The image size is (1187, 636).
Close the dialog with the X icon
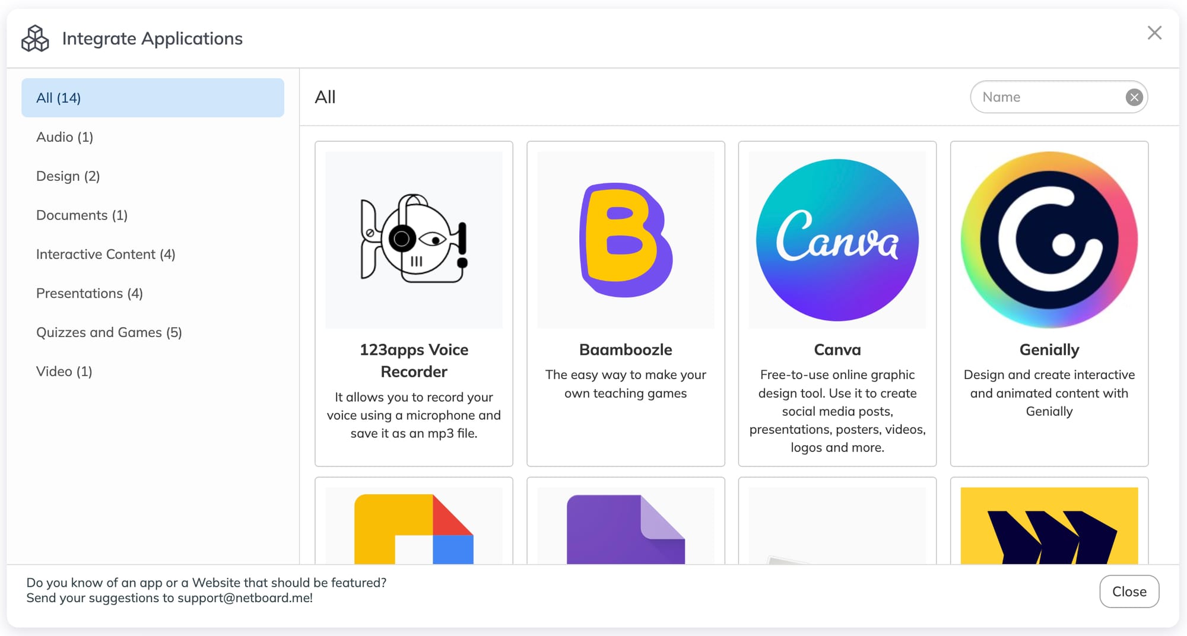pyautogui.click(x=1154, y=33)
